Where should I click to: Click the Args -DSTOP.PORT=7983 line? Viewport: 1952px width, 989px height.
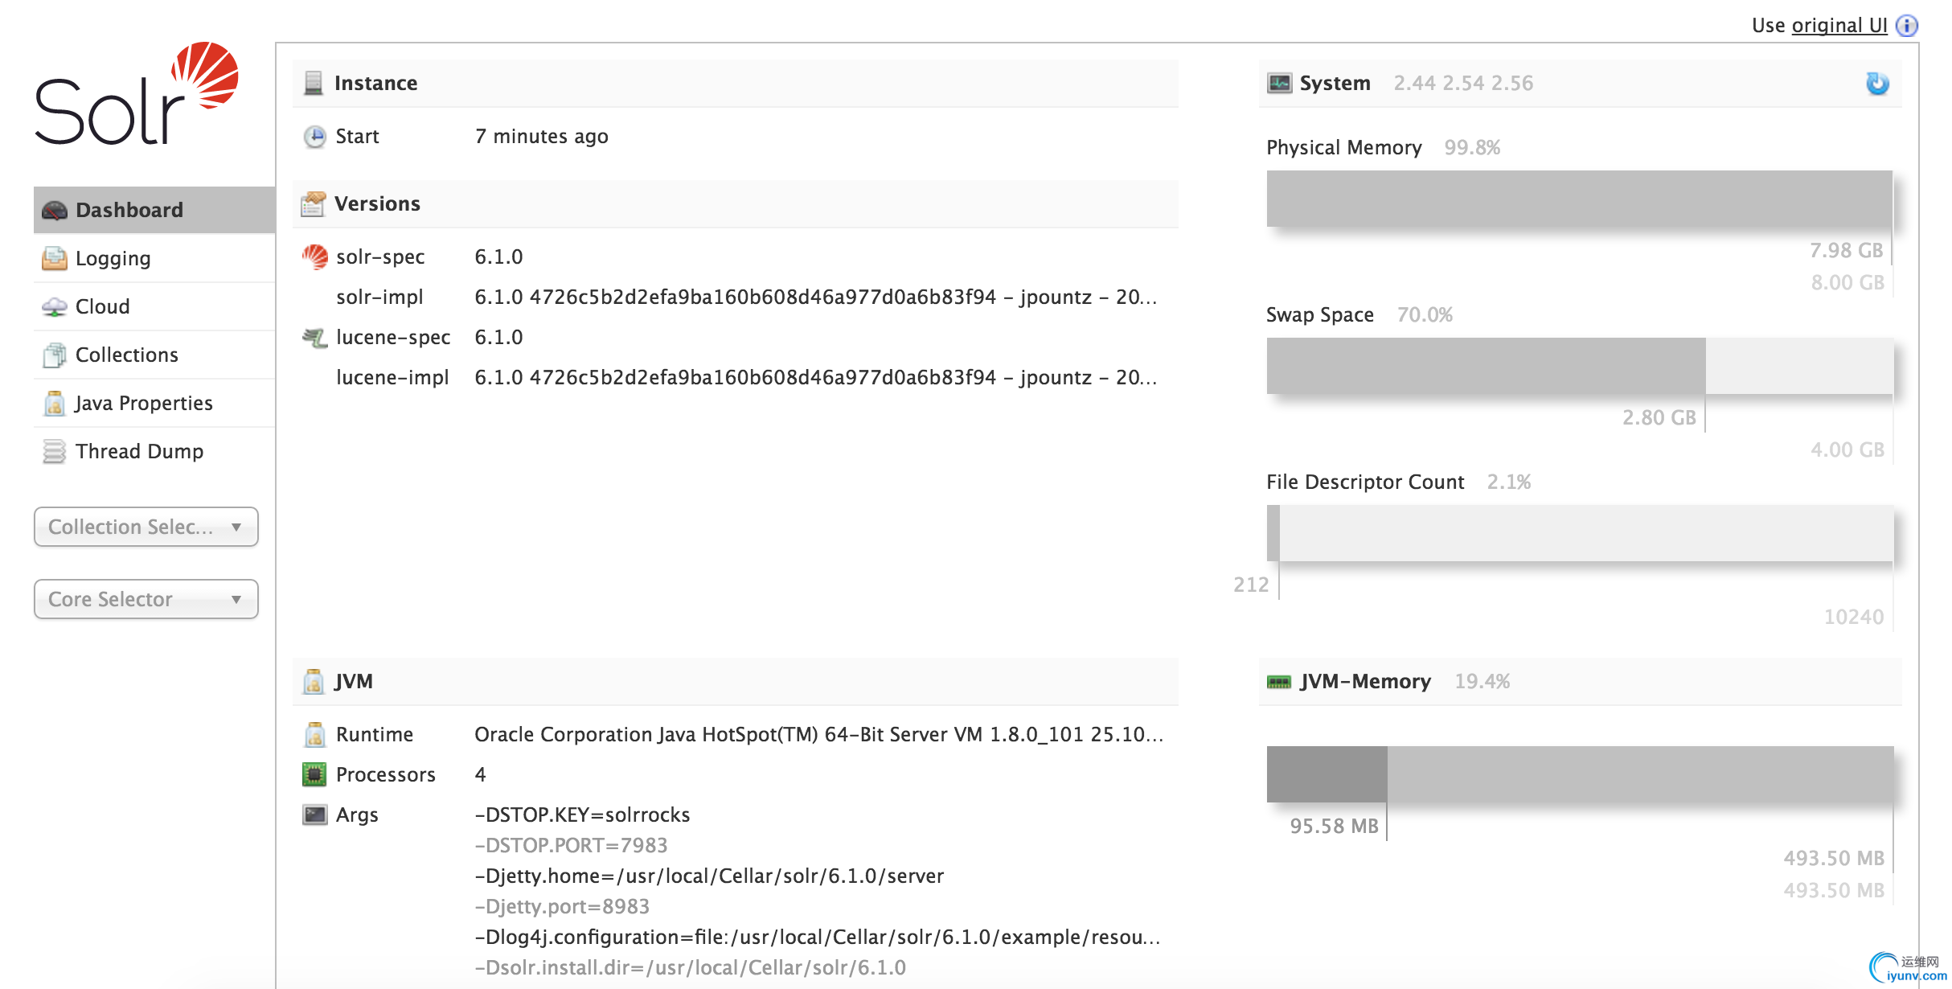click(571, 845)
